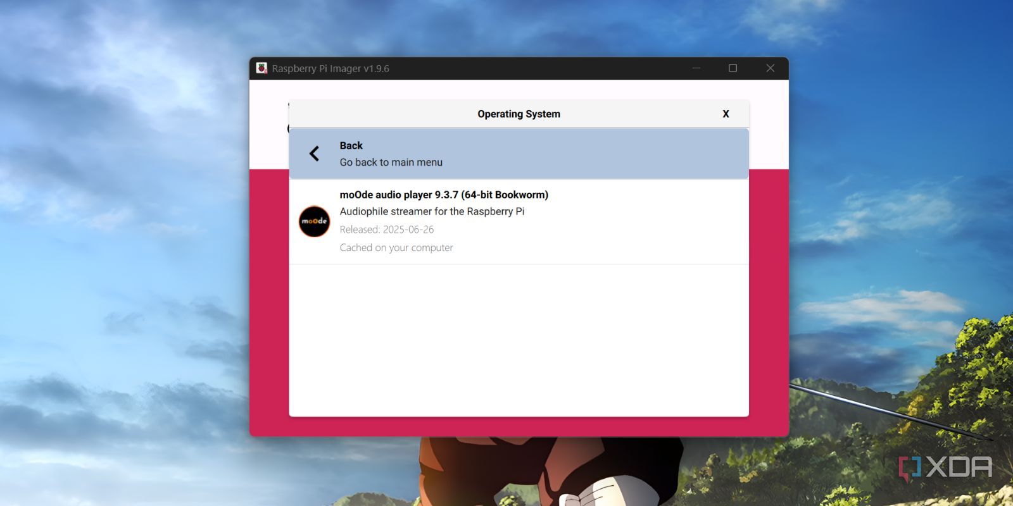Select moOde audio player 9.3.7 (64-bit Bookworm)
Viewport: 1013px width, 506px height.
519,221
